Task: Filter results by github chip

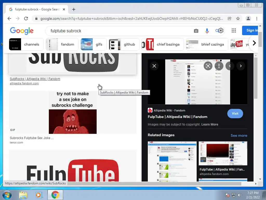Action: (x=124, y=44)
